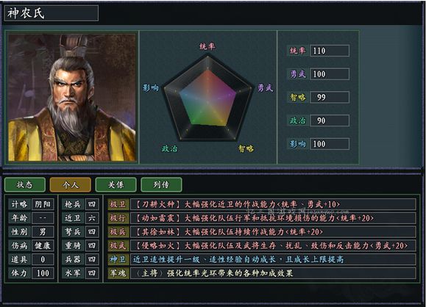Click the 政治 value field showing 90
The height and width of the screenshot is (307, 426).
[x=330, y=120]
